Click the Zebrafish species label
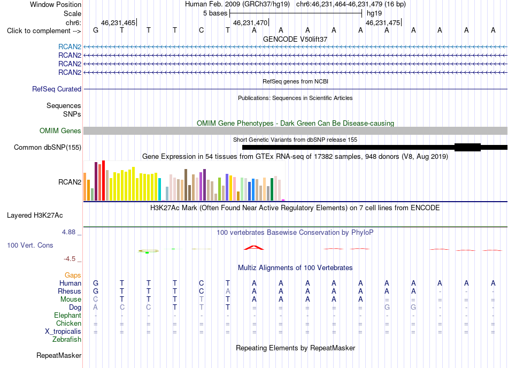 click(x=67, y=340)
